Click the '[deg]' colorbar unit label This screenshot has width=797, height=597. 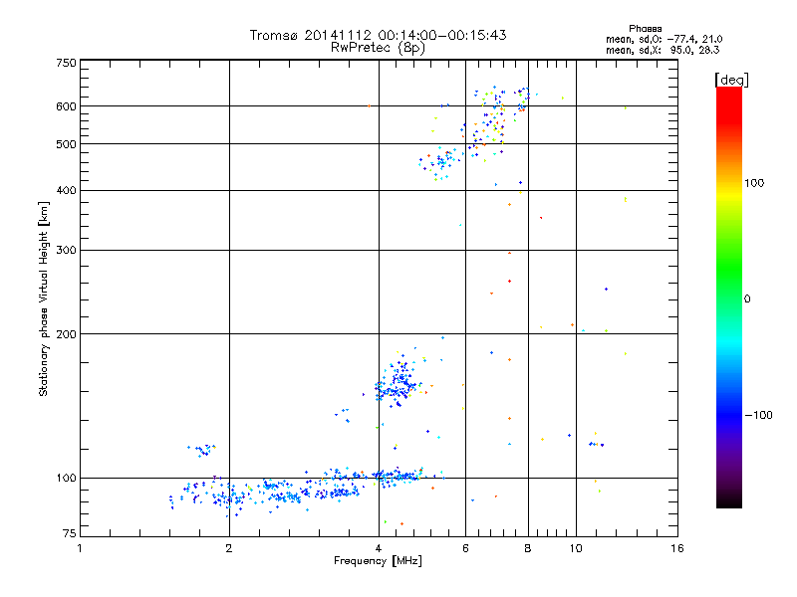click(x=731, y=80)
